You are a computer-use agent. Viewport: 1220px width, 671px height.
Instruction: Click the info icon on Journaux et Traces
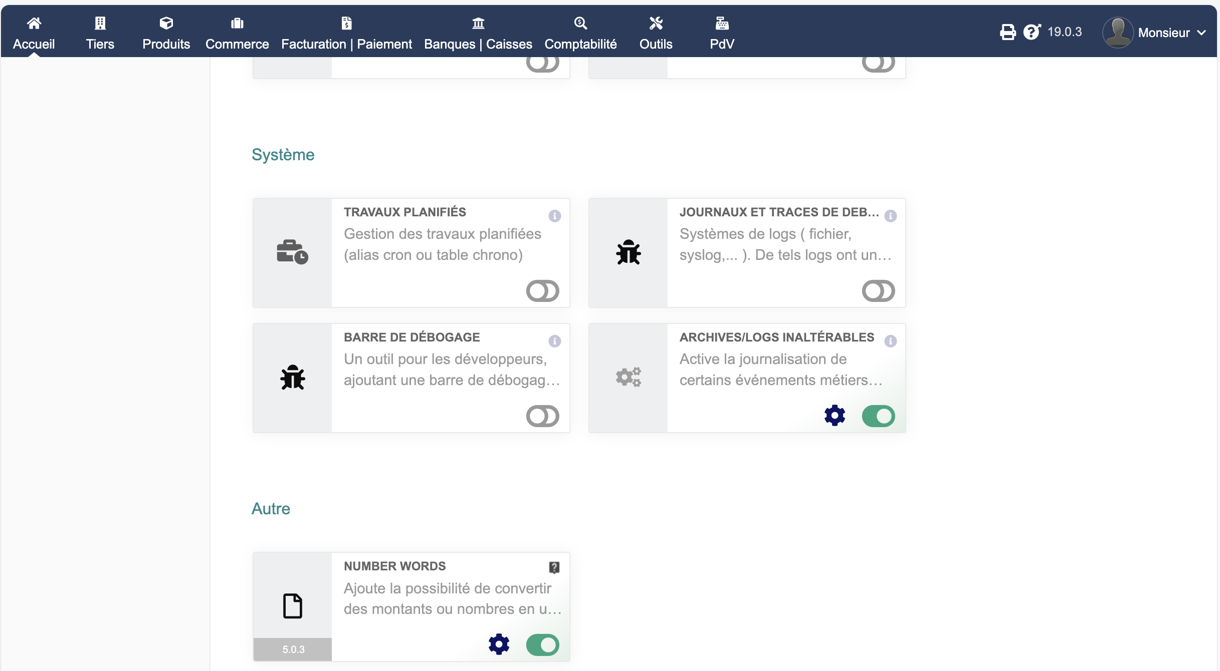click(x=890, y=216)
